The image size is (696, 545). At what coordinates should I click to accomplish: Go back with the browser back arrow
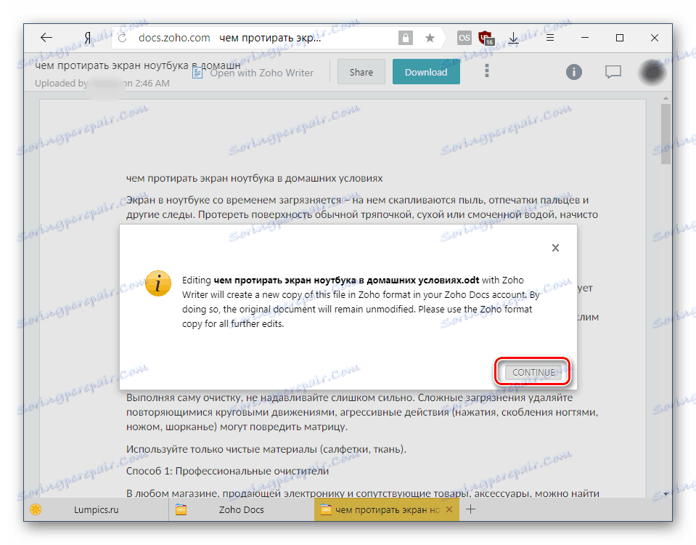[46, 38]
